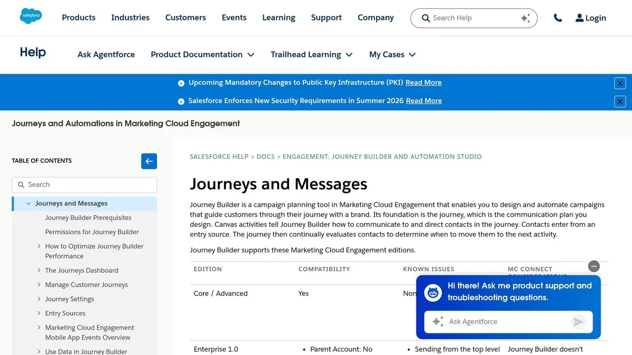Open the Support menu
632x355 pixels.
tap(326, 17)
